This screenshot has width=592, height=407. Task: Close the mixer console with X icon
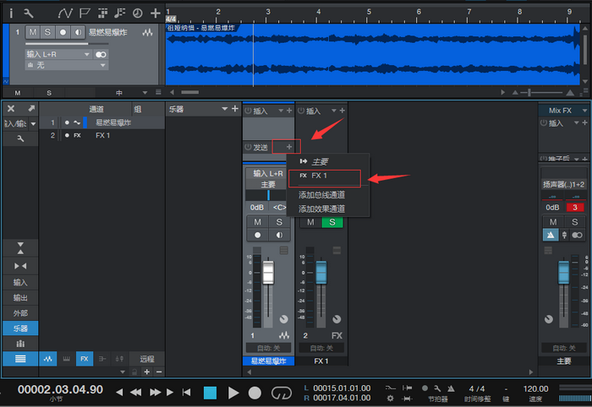point(11,109)
